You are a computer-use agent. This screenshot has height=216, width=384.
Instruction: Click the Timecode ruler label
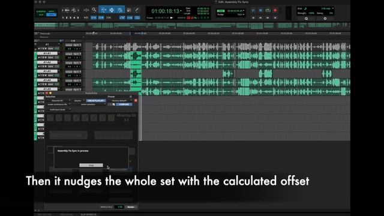(45, 34)
